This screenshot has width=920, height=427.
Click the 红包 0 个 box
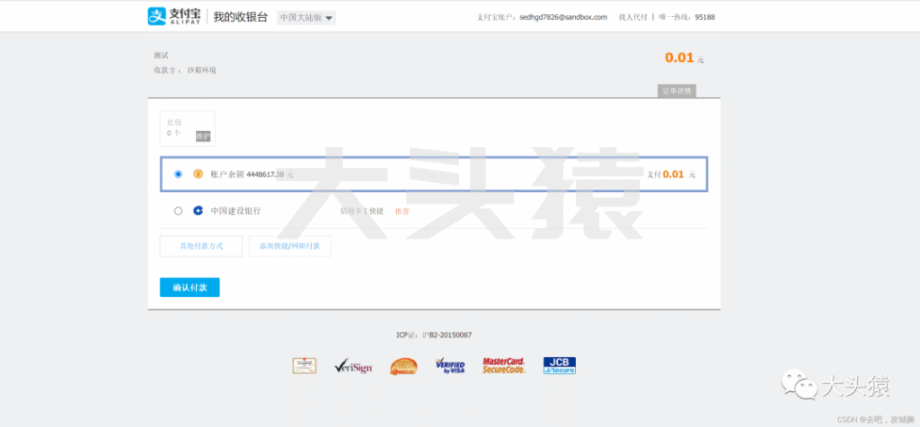coord(187,129)
